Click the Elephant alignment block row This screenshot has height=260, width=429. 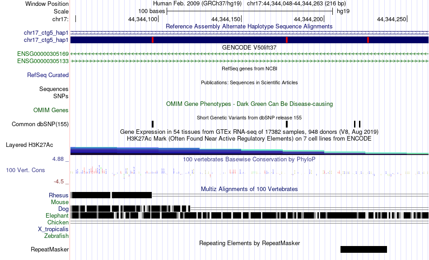[249, 215]
